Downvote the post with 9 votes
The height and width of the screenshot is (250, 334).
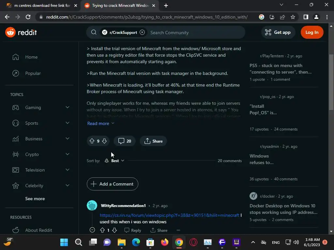[104, 141]
